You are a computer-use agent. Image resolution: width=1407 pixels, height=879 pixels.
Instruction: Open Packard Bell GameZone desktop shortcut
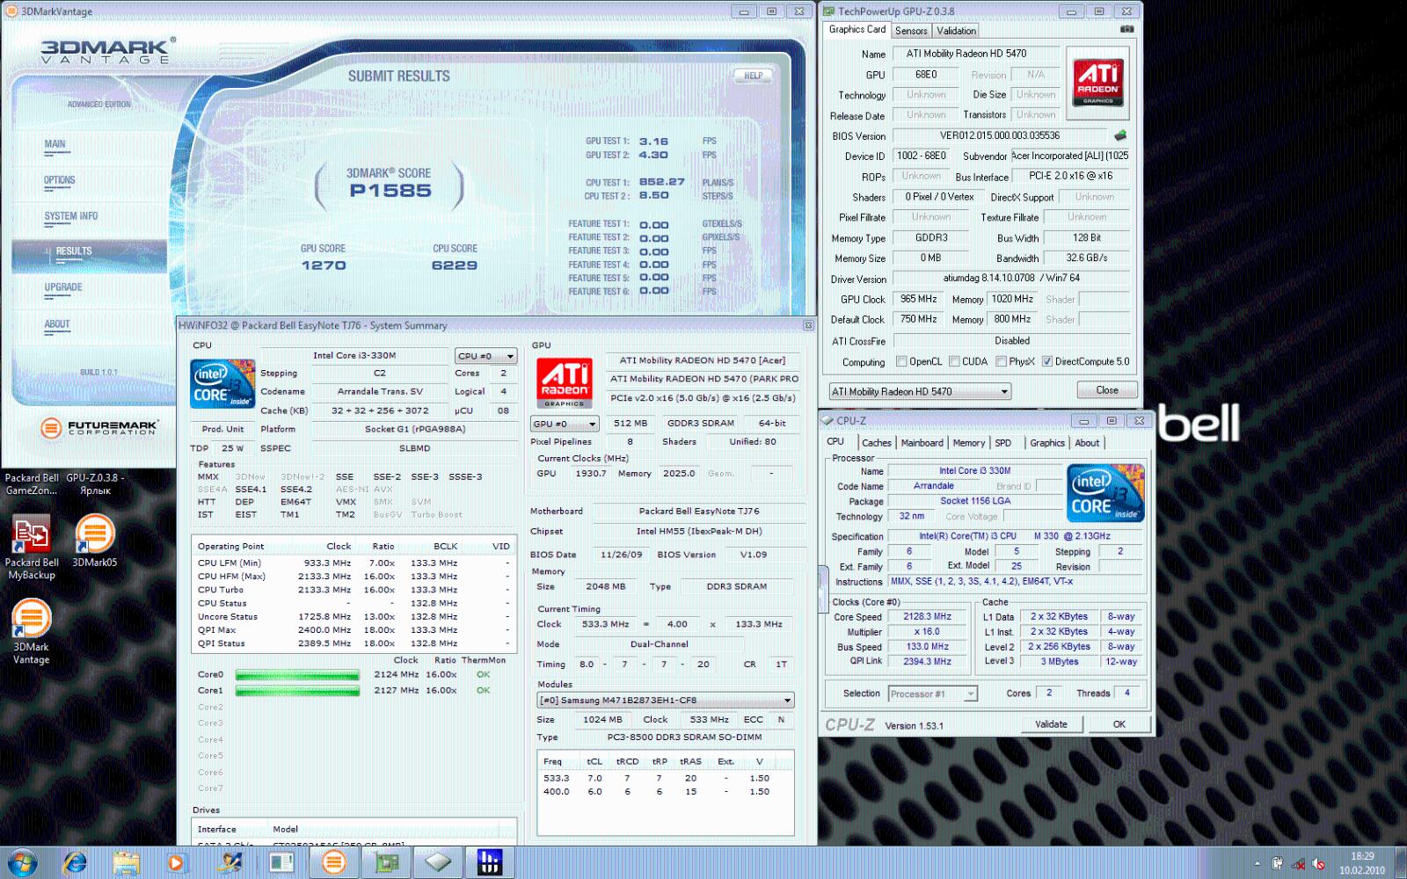[32, 484]
